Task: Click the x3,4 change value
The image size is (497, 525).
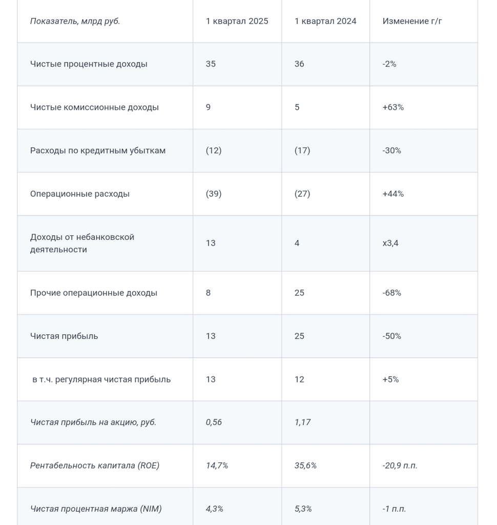Action: pos(390,243)
